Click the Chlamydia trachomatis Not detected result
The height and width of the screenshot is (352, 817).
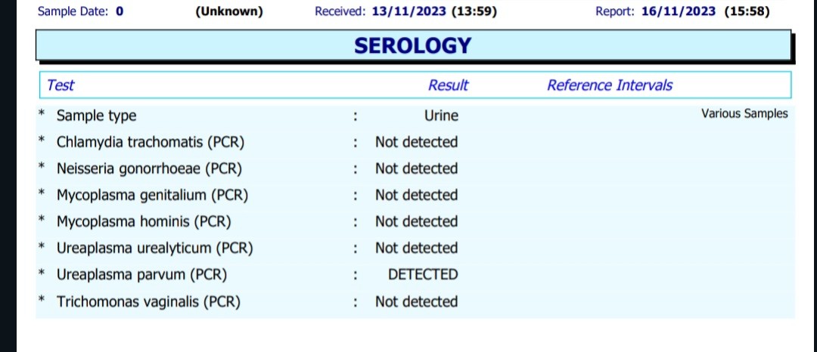pyautogui.click(x=416, y=142)
